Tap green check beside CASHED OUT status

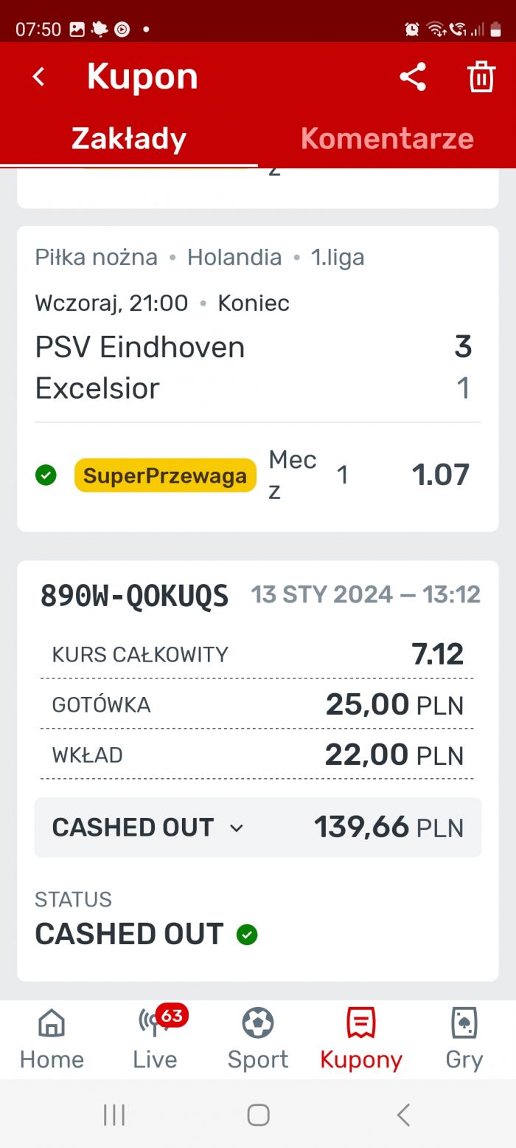point(247,935)
